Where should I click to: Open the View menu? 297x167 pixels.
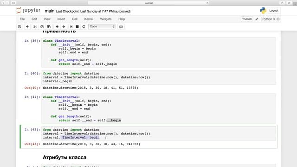(47, 19)
